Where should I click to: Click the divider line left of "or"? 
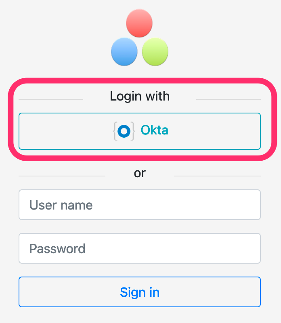62,176
